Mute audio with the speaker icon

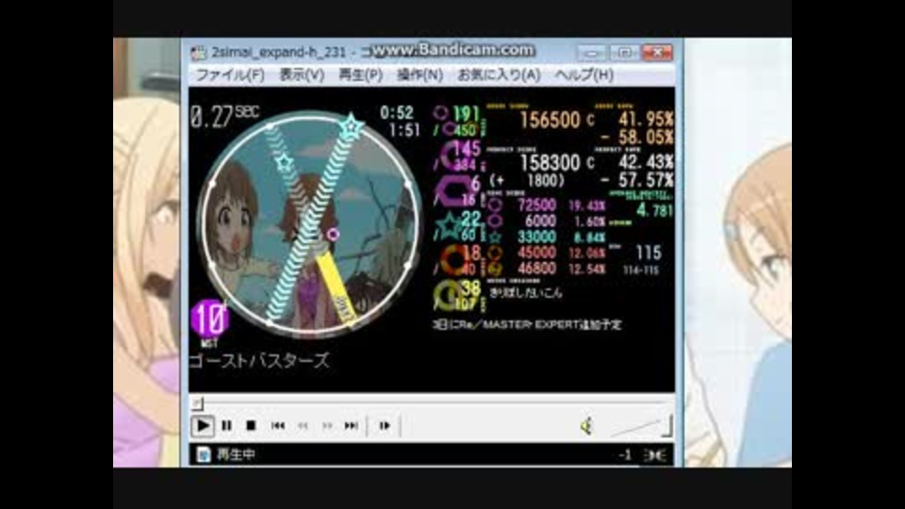coord(586,426)
